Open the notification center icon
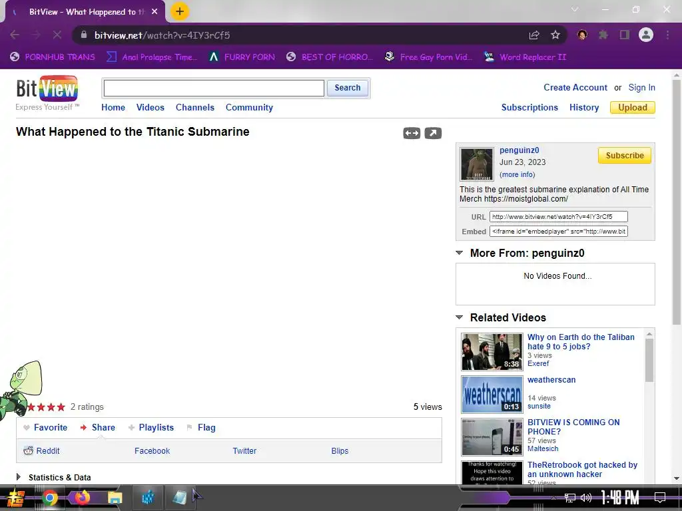 click(660, 497)
